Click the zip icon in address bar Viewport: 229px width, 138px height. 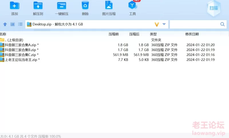click(29, 24)
